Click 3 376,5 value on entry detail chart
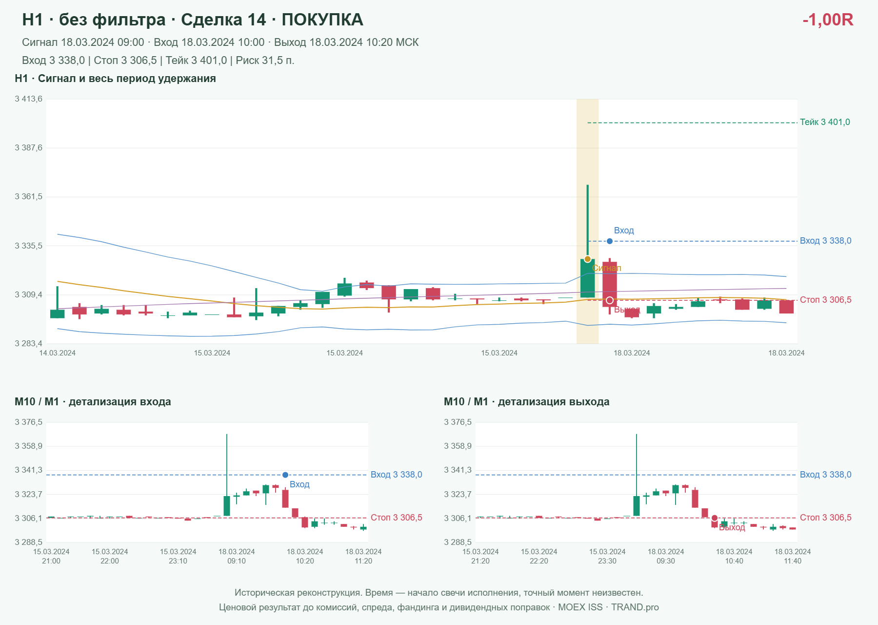The image size is (878, 625). 29,422
